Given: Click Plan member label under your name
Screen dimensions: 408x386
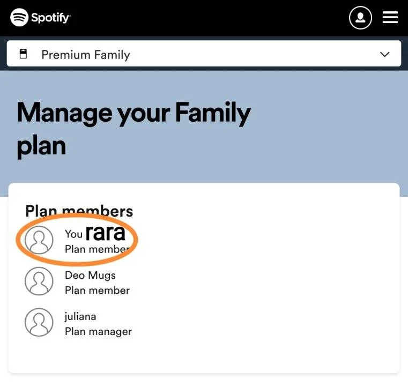Looking at the screenshot, I should pyautogui.click(x=98, y=249).
